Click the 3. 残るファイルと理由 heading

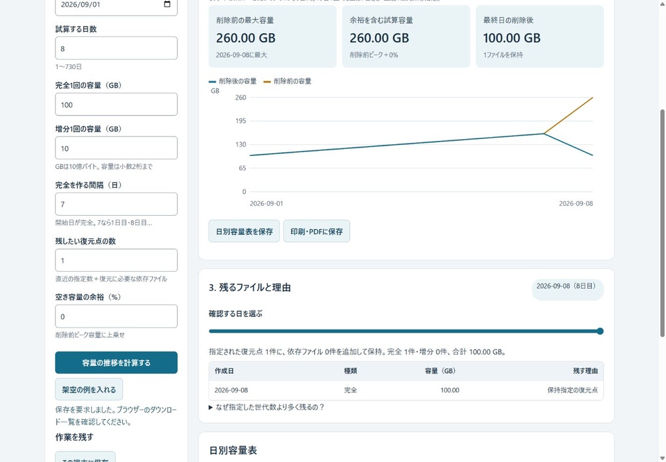click(x=250, y=288)
